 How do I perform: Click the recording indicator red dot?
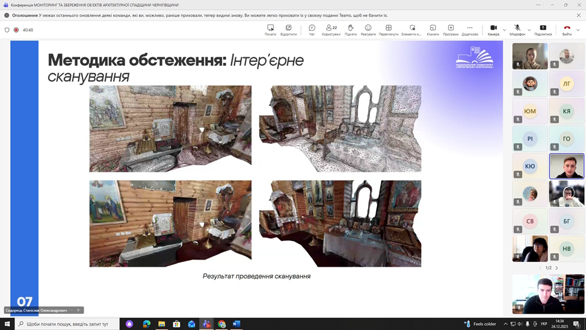click(16, 30)
